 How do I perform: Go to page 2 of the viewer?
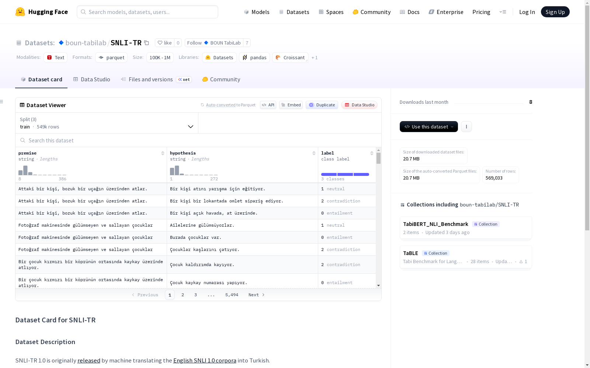(x=183, y=295)
